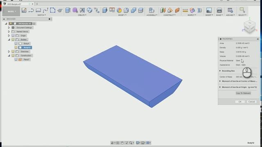Click the Look At icon in navigation bar
The height and width of the screenshot is (147, 262).
pyautogui.click(x=117, y=143)
